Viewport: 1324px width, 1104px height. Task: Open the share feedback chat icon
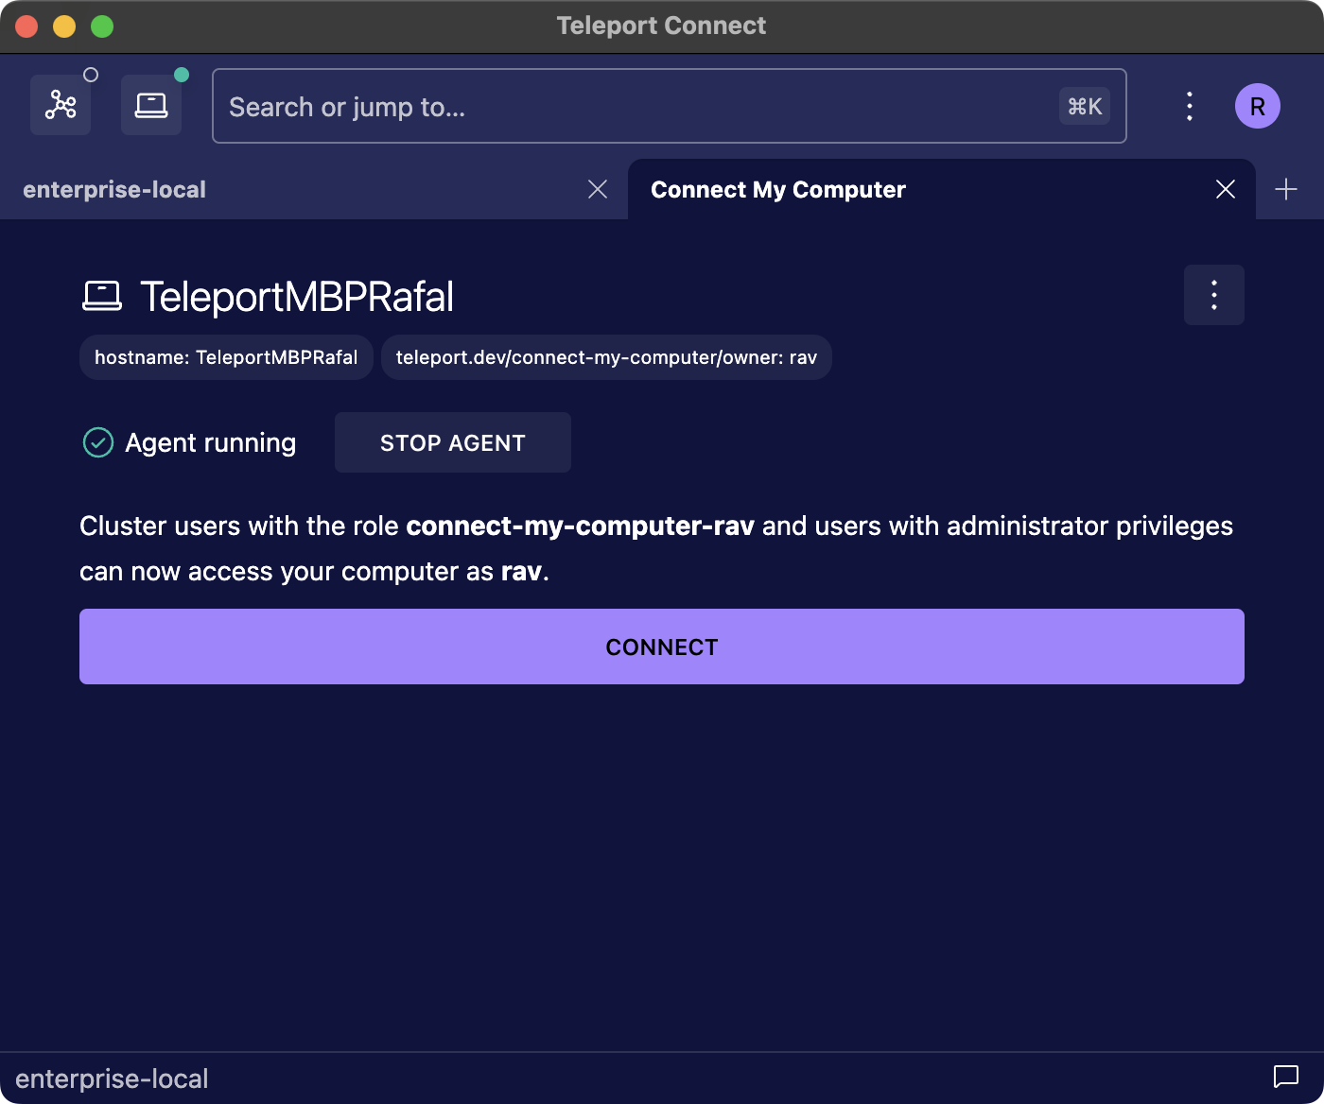[x=1285, y=1077]
